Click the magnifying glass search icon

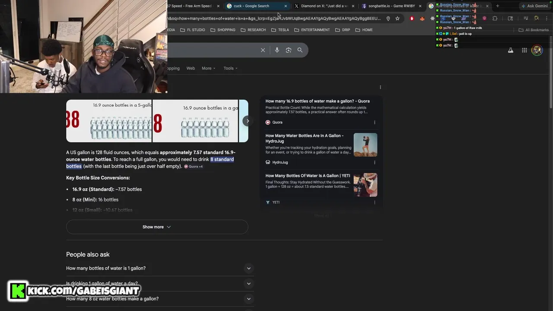click(x=300, y=50)
